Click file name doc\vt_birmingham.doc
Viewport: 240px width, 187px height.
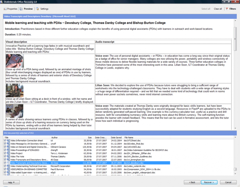click(134, 160)
